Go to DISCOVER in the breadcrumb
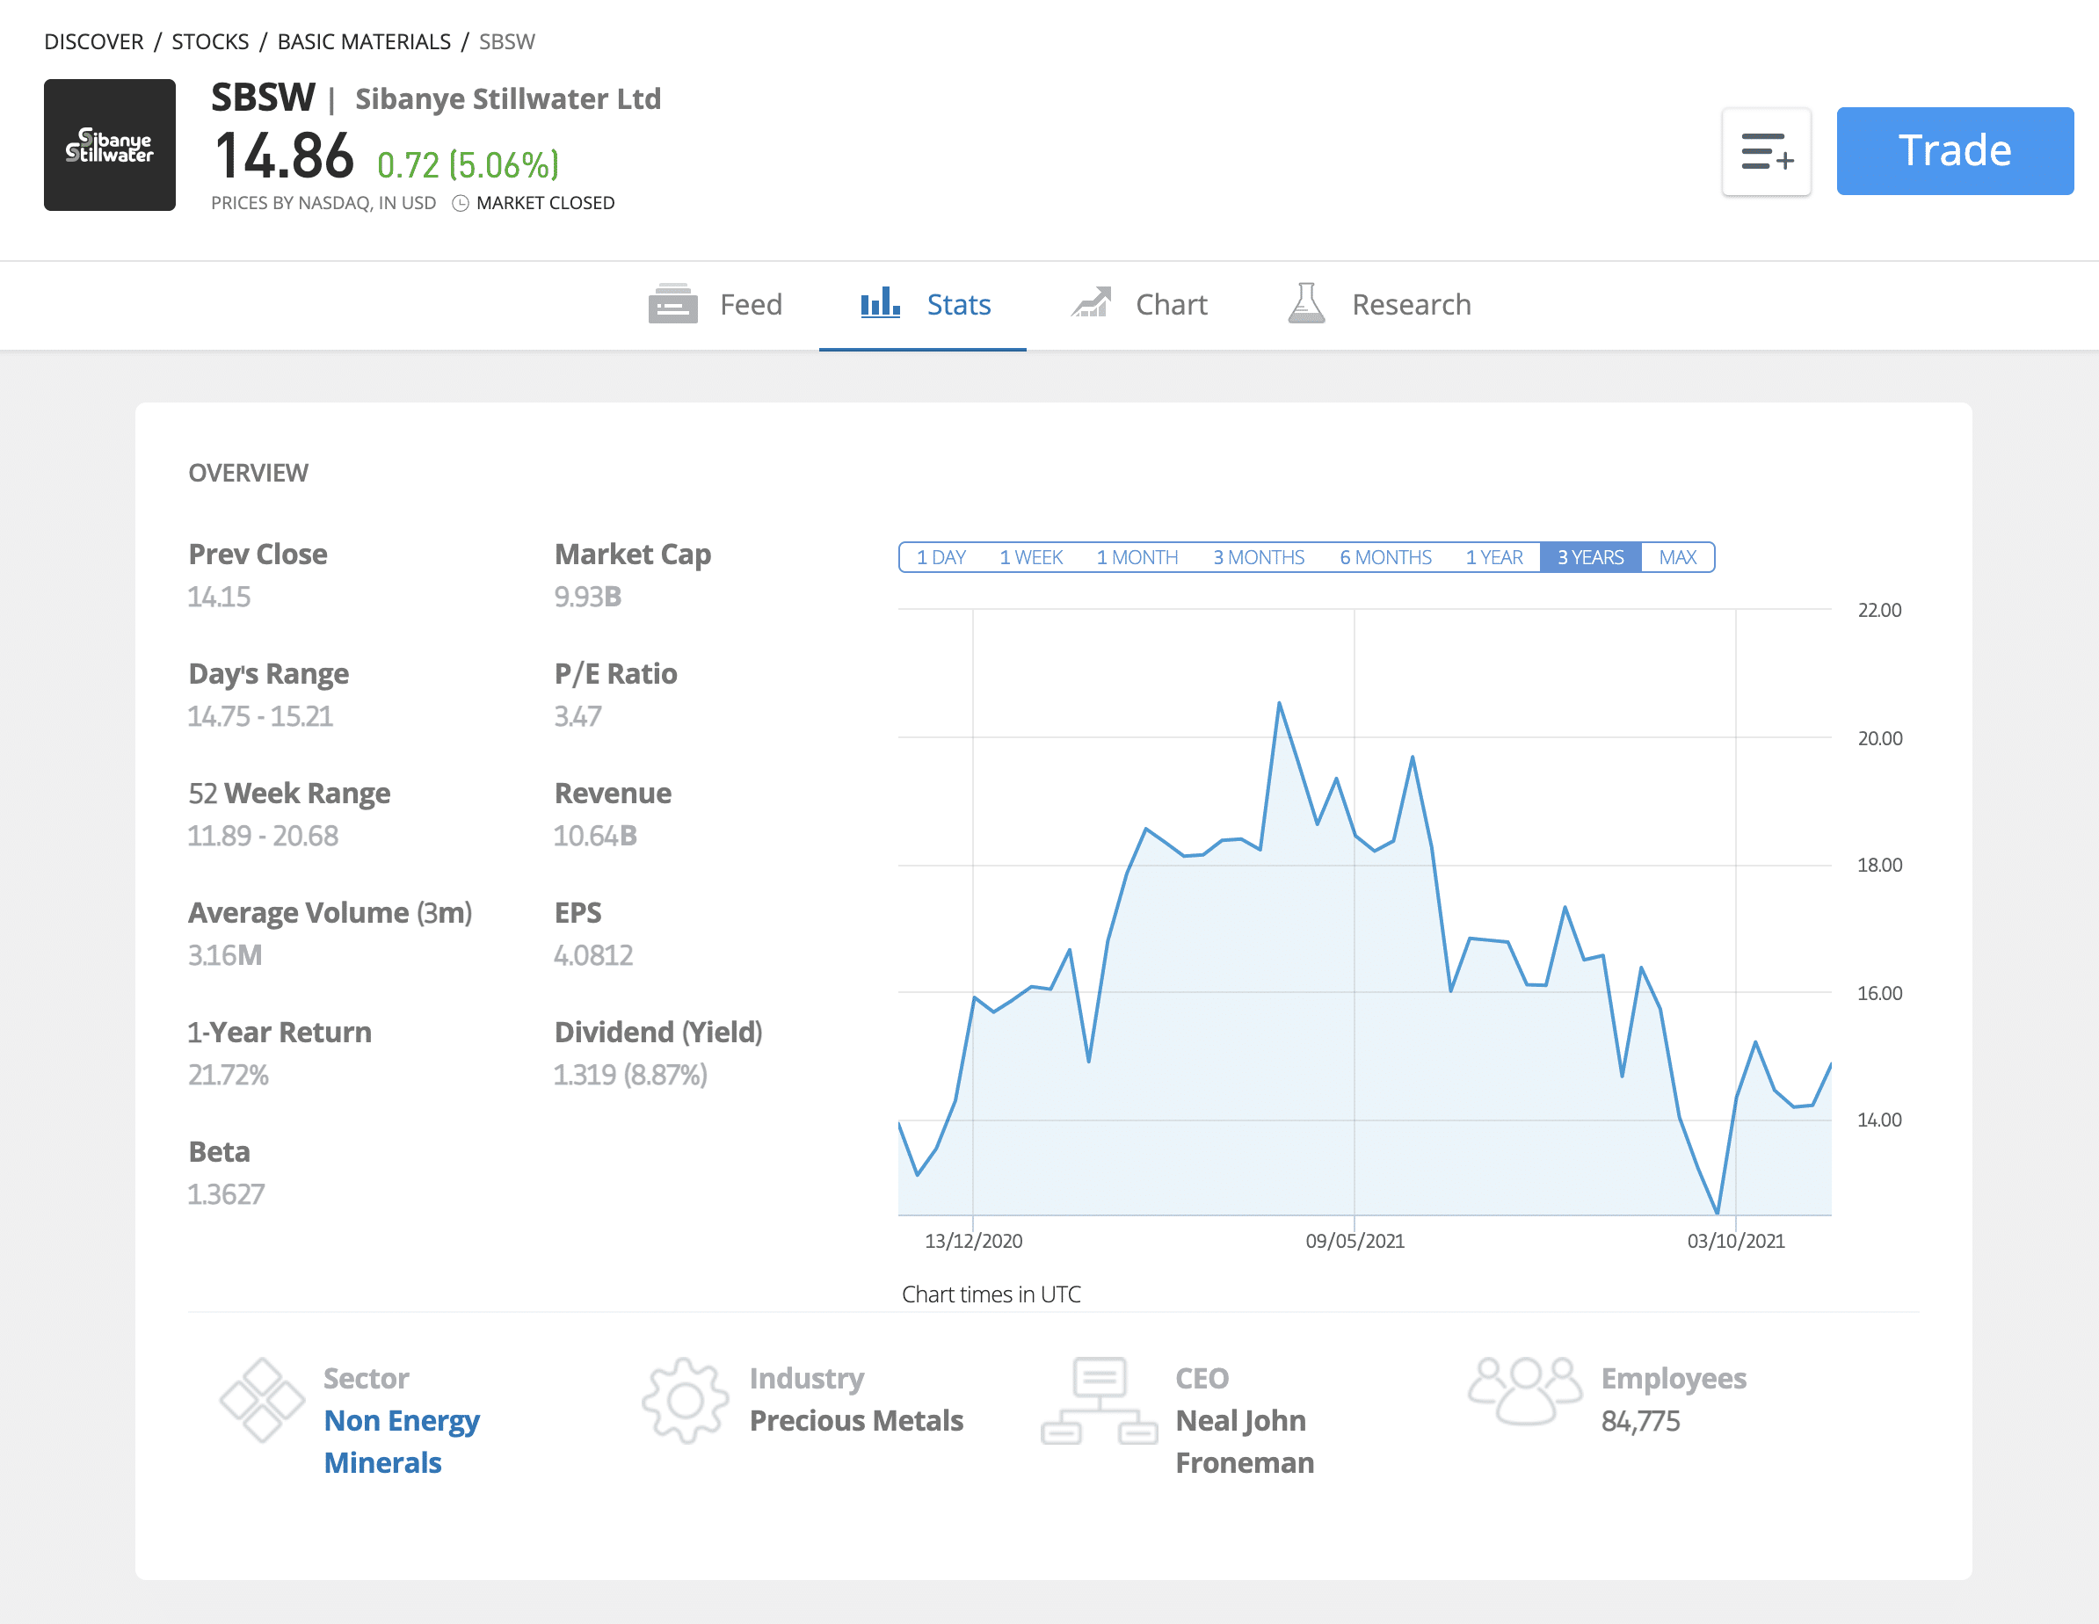 (93, 42)
